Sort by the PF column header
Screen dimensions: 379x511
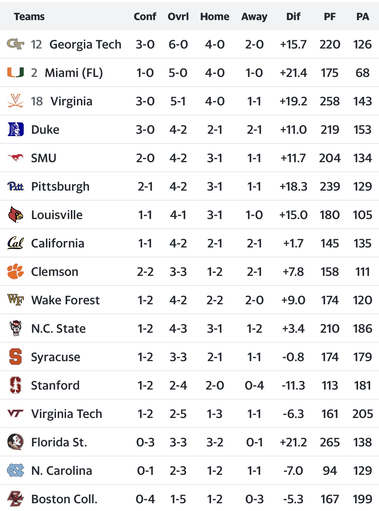[x=330, y=17]
